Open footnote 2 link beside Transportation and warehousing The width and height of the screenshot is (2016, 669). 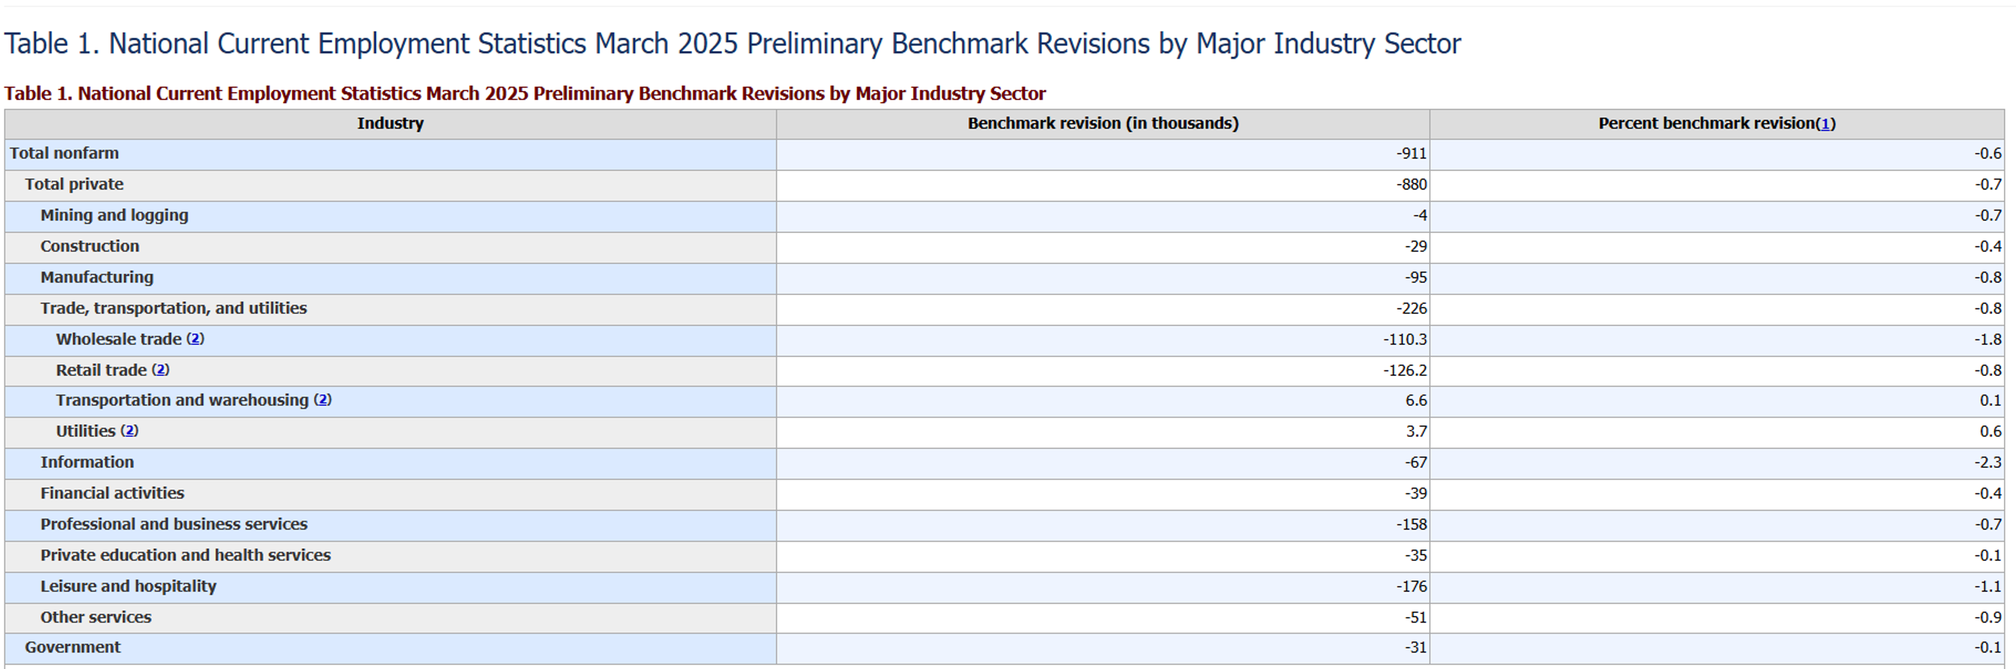coord(322,400)
